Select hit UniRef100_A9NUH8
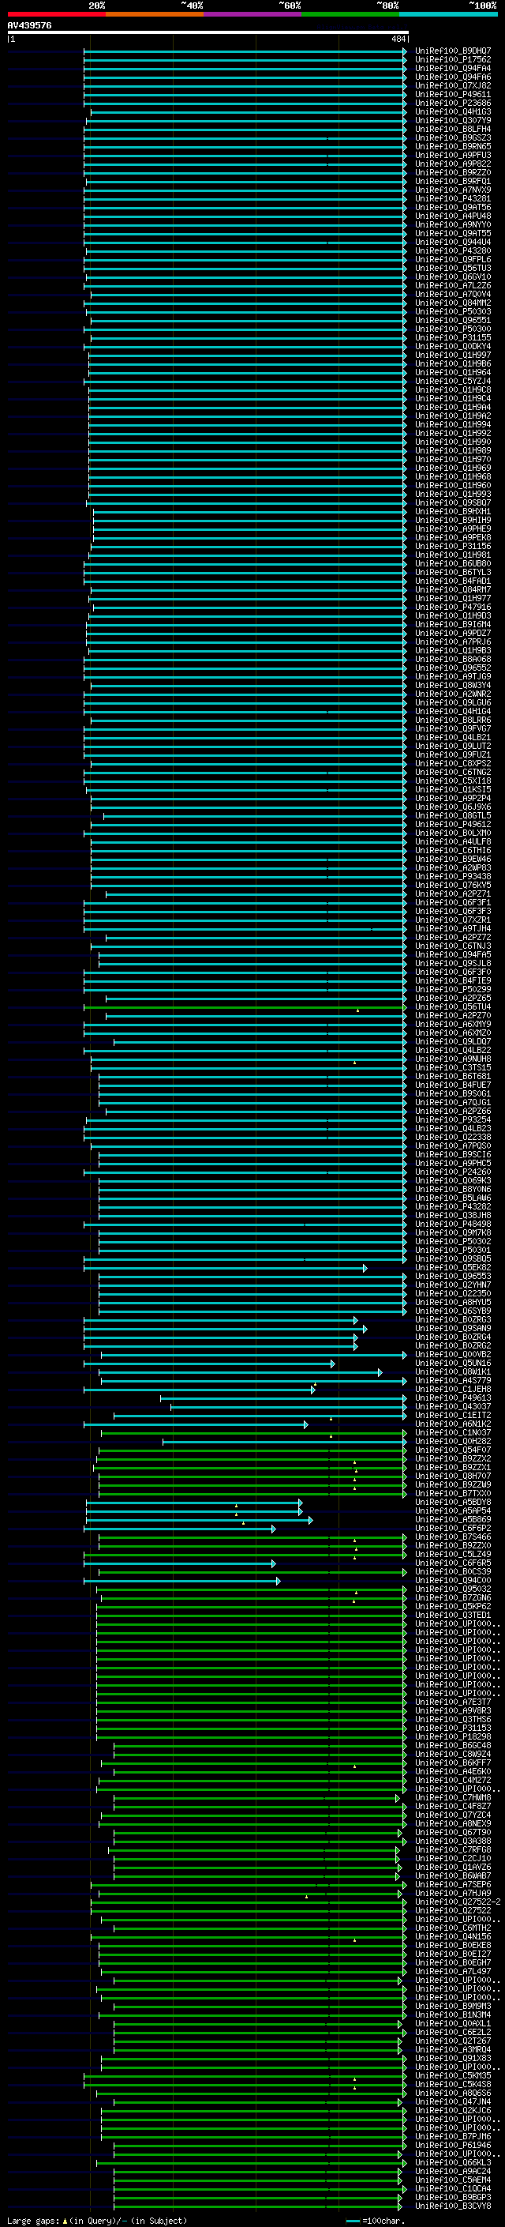The height and width of the screenshot is (2227, 505). (452, 1058)
